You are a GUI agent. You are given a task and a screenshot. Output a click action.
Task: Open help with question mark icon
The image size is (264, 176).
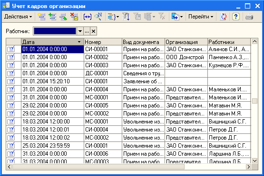point(236,17)
